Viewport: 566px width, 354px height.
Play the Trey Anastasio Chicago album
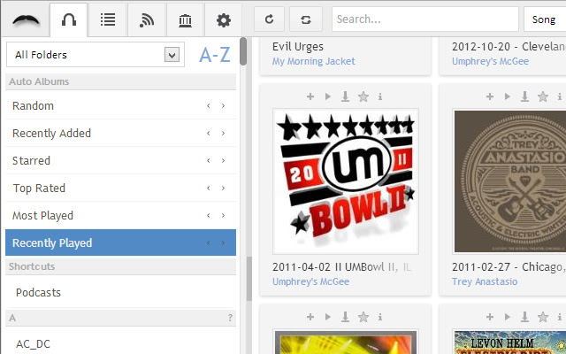tap(508, 96)
